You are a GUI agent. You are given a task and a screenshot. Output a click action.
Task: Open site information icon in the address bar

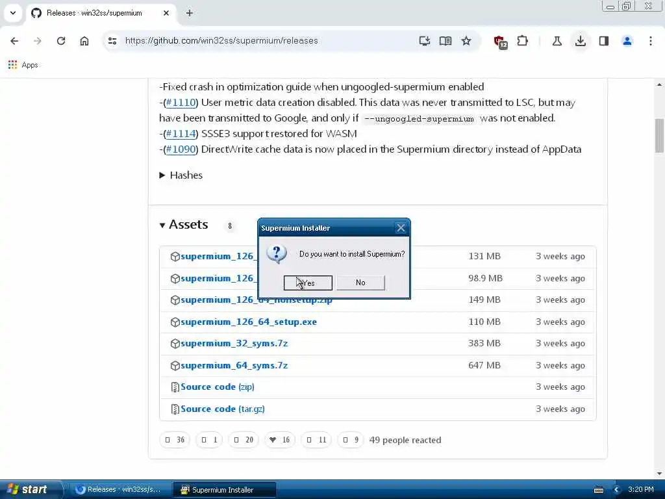coord(112,41)
